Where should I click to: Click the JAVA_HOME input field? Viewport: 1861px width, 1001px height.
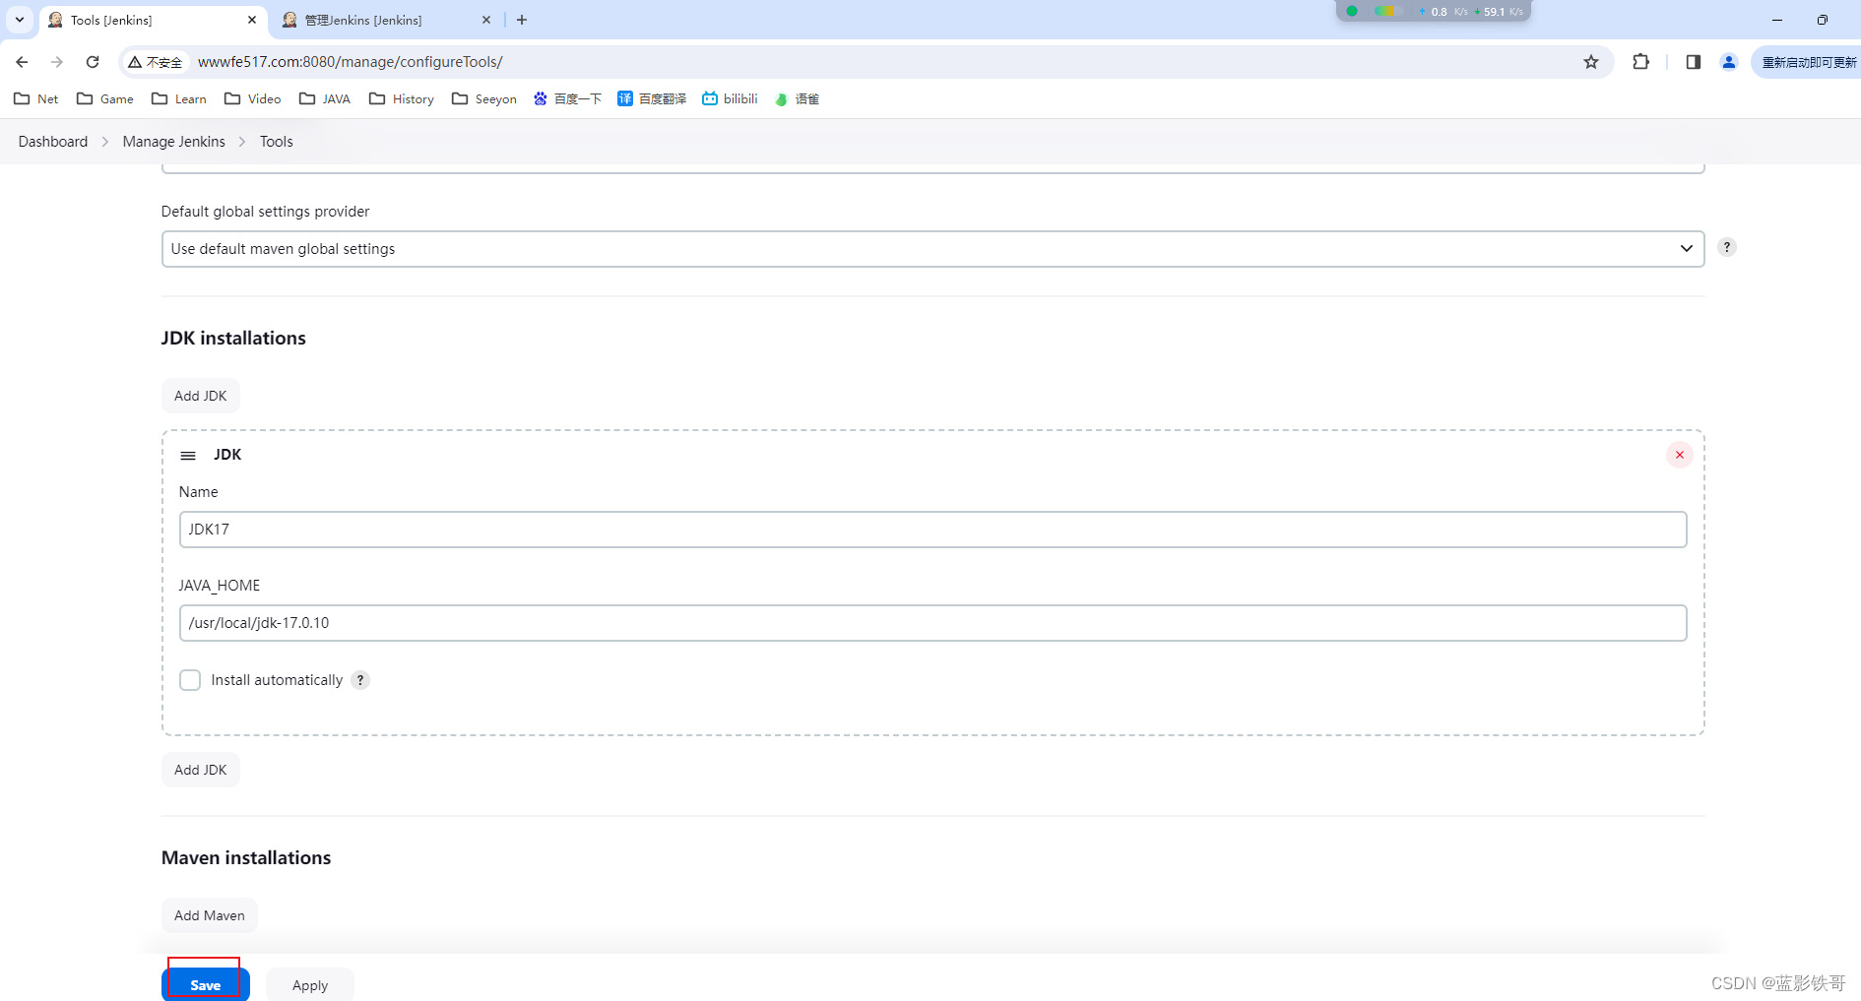click(932, 623)
